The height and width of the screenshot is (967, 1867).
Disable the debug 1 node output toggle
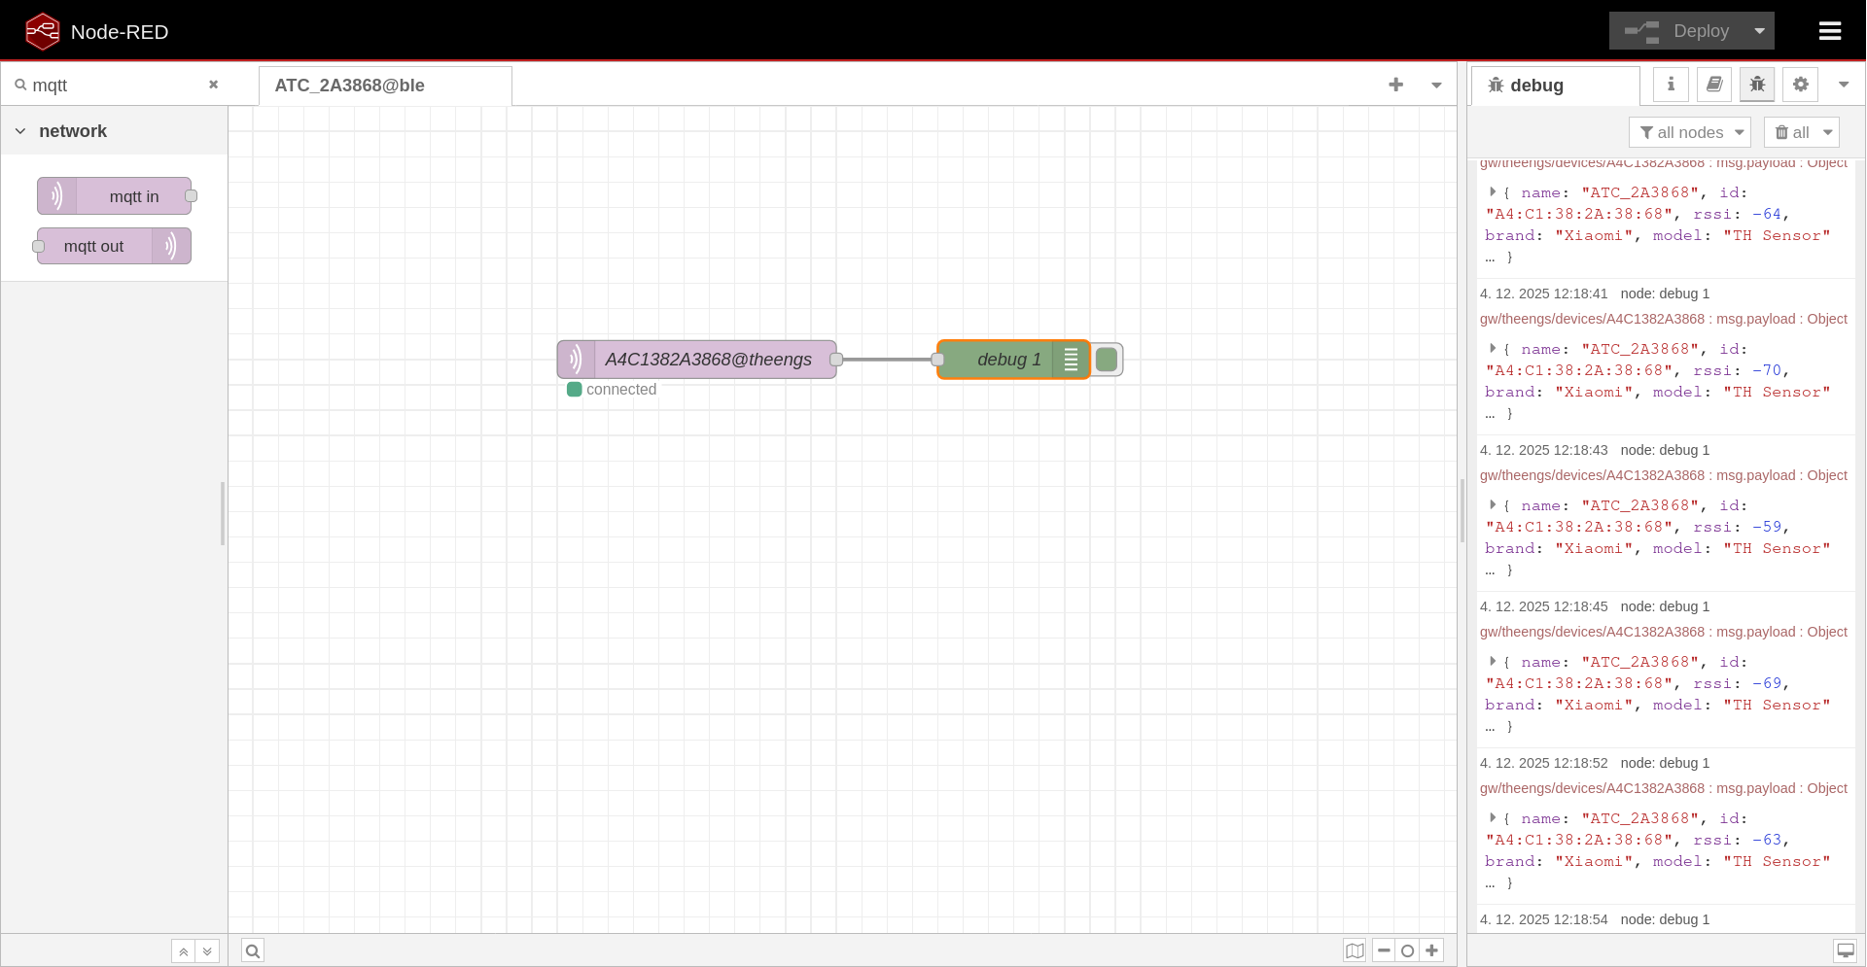click(x=1106, y=360)
